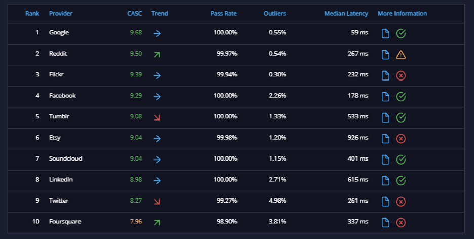Sort by Median Latency column header
Viewport: 474px width, 239px height.
pos(346,13)
